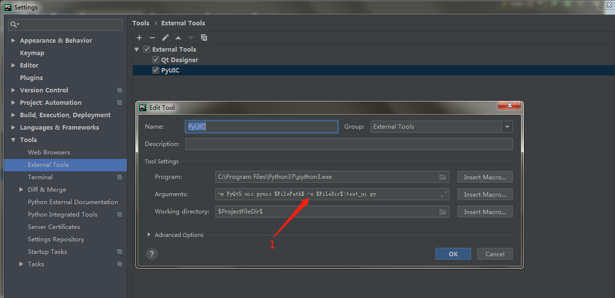615x298 pixels.
Task: Toggle the External Tools group checkbox
Action: pos(147,49)
